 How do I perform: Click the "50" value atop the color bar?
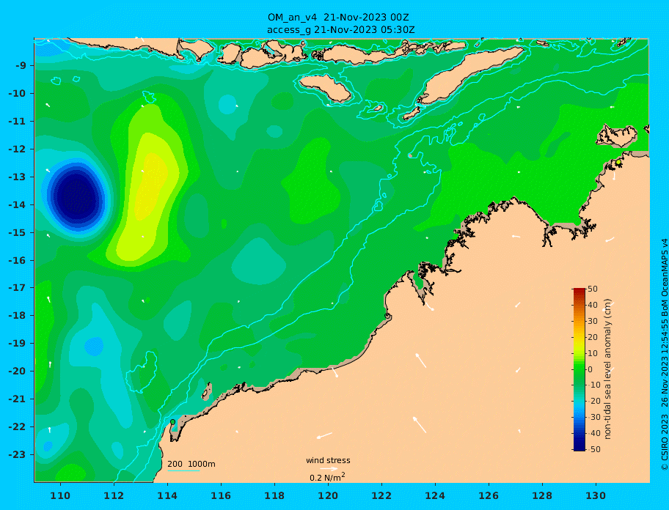593,289
